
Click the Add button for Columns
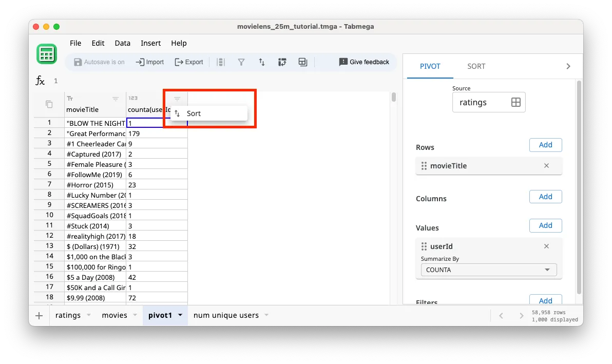(545, 197)
